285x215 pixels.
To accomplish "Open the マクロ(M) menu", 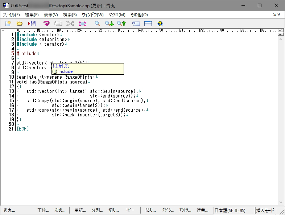I will (x=117, y=15).
